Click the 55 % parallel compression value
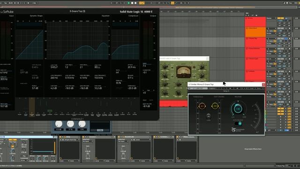 (119, 83)
